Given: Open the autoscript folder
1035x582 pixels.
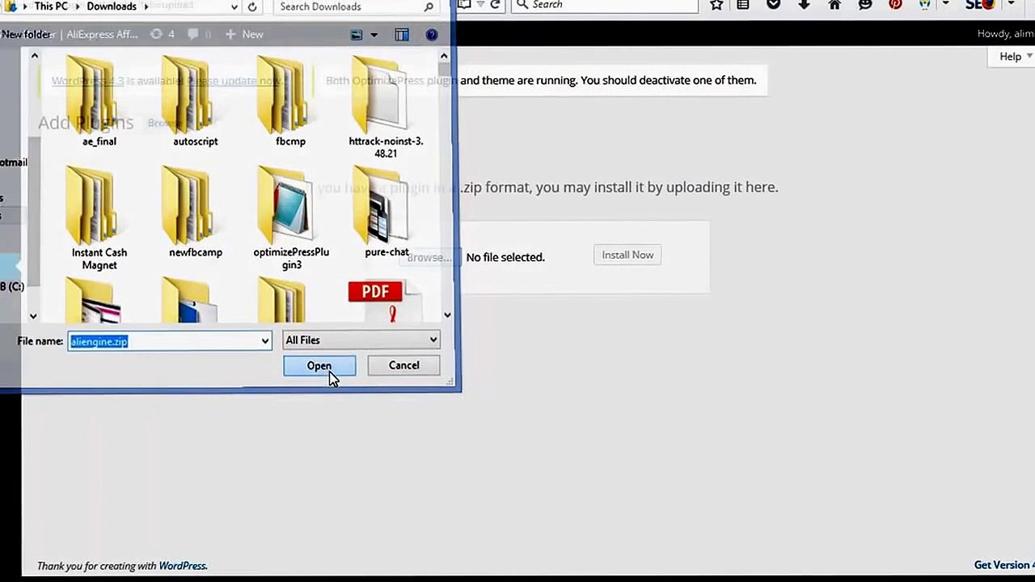Looking at the screenshot, I should pyautogui.click(x=195, y=102).
